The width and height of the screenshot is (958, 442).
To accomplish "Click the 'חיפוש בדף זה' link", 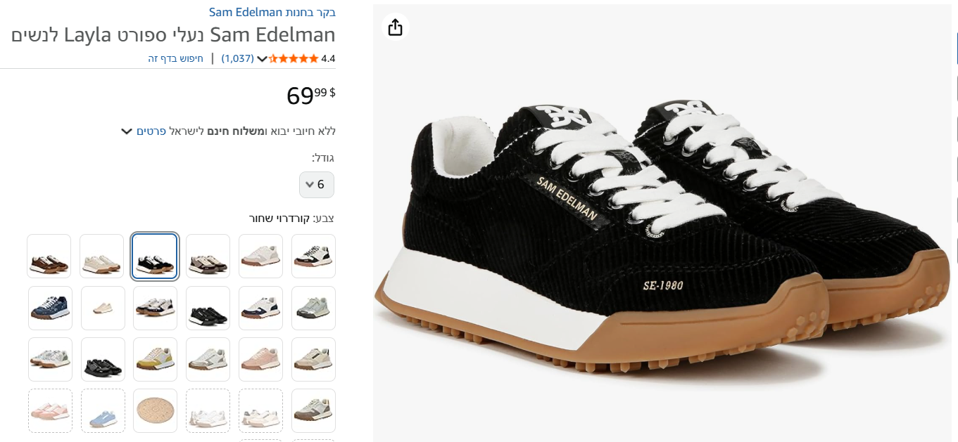I will click(x=175, y=58).
